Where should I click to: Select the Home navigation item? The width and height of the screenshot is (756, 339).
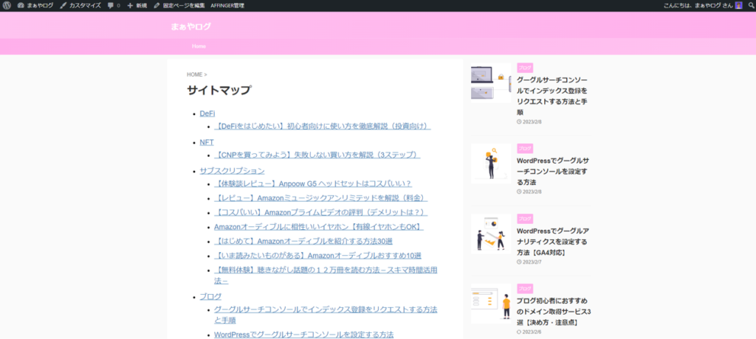tap(199, 46)
